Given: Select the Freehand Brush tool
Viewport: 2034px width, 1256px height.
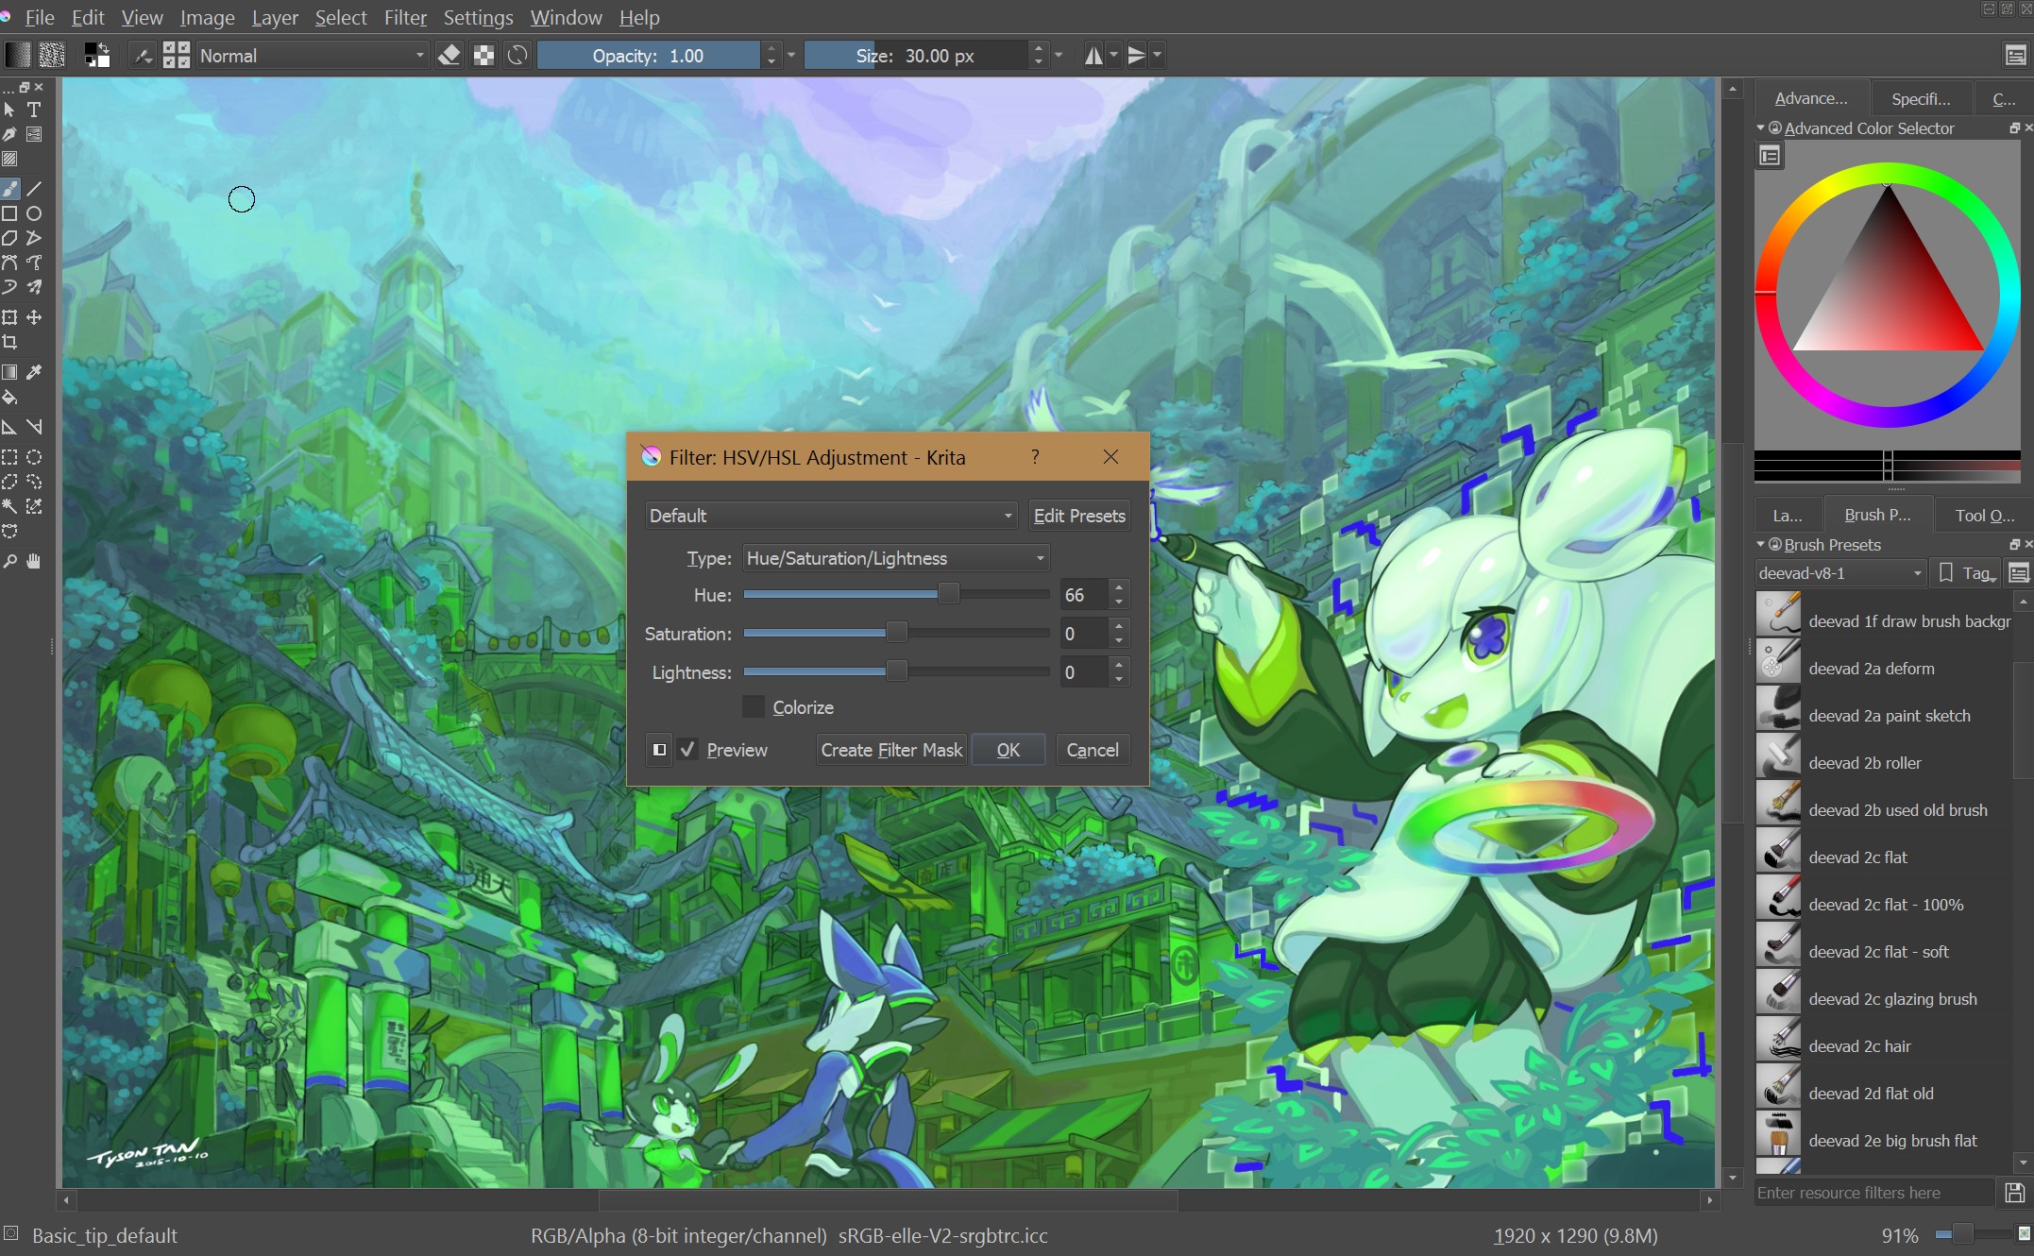Looking at the screenshot, I should [9, 189].
